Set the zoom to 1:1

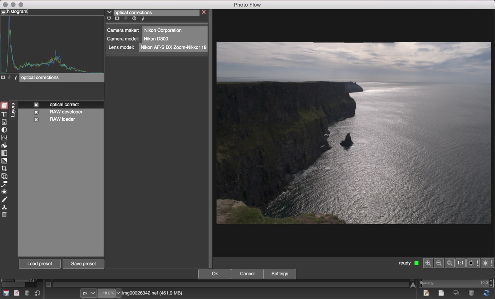(x=460, y=263)
